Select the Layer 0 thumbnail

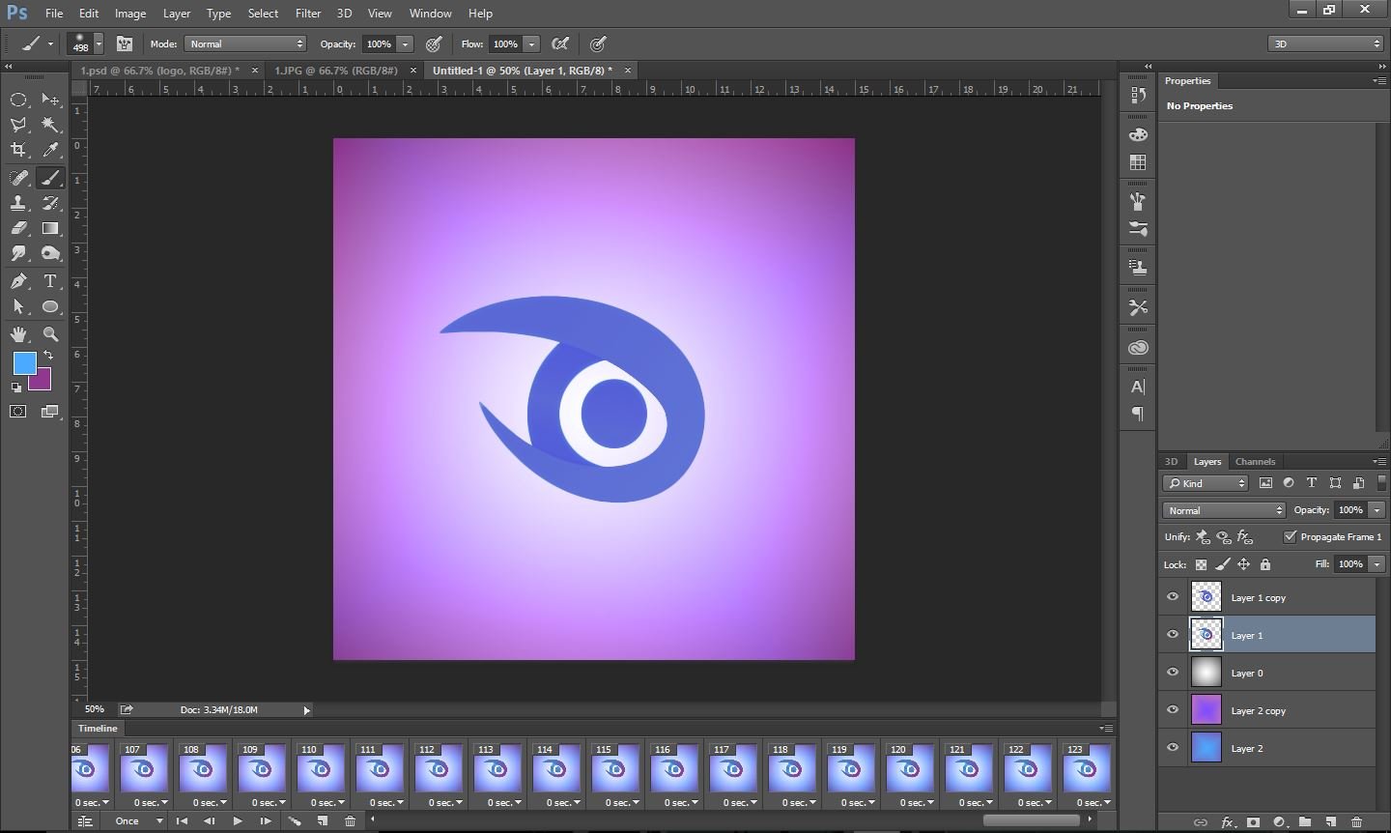pos(1206,673)
